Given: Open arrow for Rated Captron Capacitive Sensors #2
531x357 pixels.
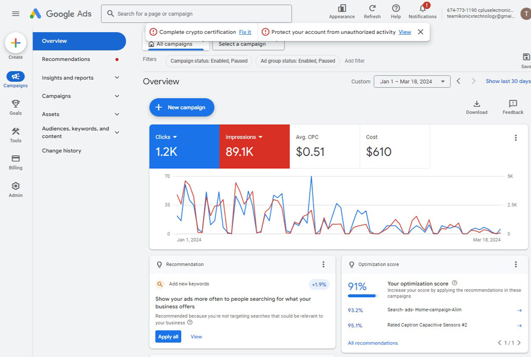Looking at the screenshot, I should point(519,326).
